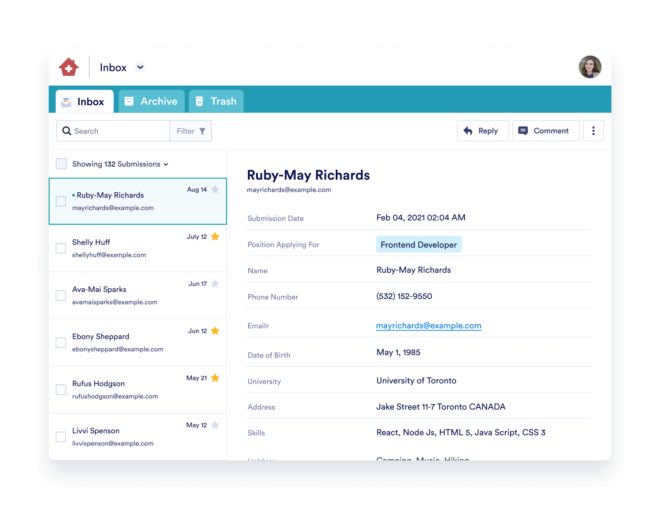Star the Ruby-May Richards submission
661x508 pixels.
coord(215,190)
